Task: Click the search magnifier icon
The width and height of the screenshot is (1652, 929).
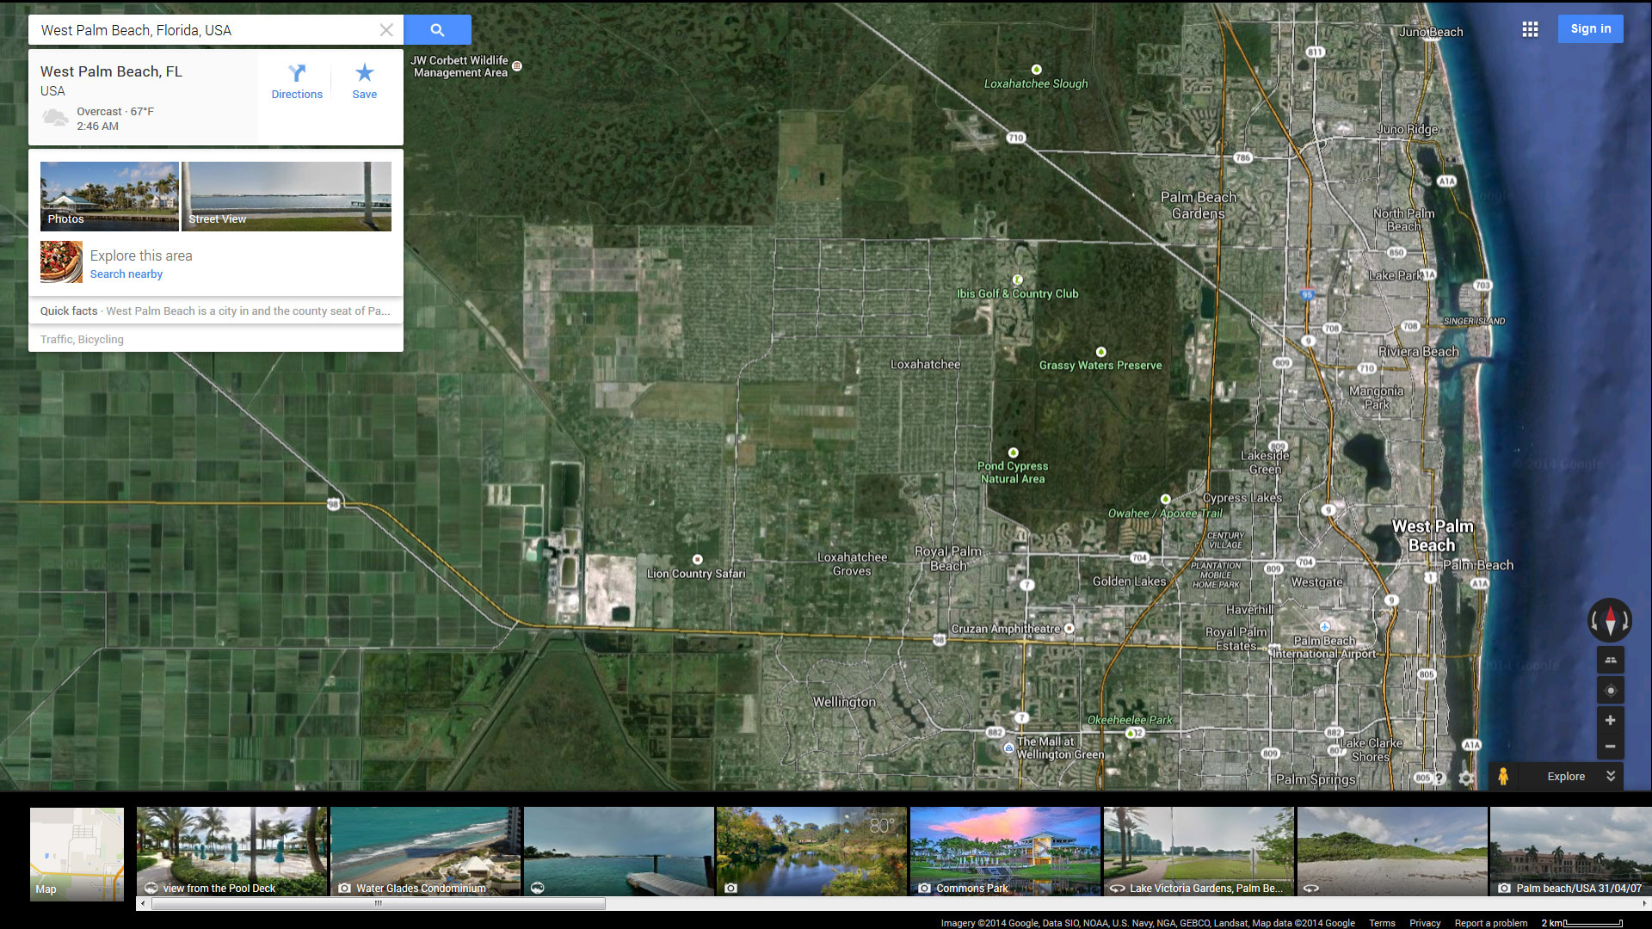Action: click(437, 29)
